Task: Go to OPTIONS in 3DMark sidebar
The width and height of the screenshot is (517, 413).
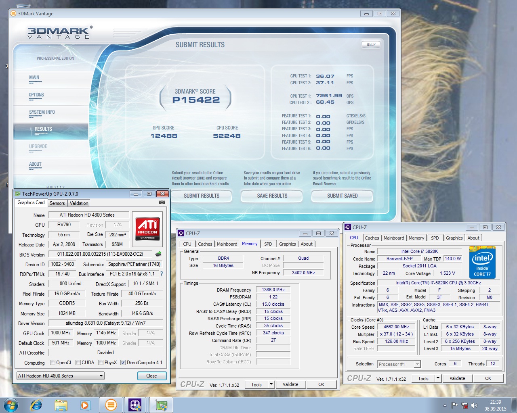Action: [x=51, y=97]
